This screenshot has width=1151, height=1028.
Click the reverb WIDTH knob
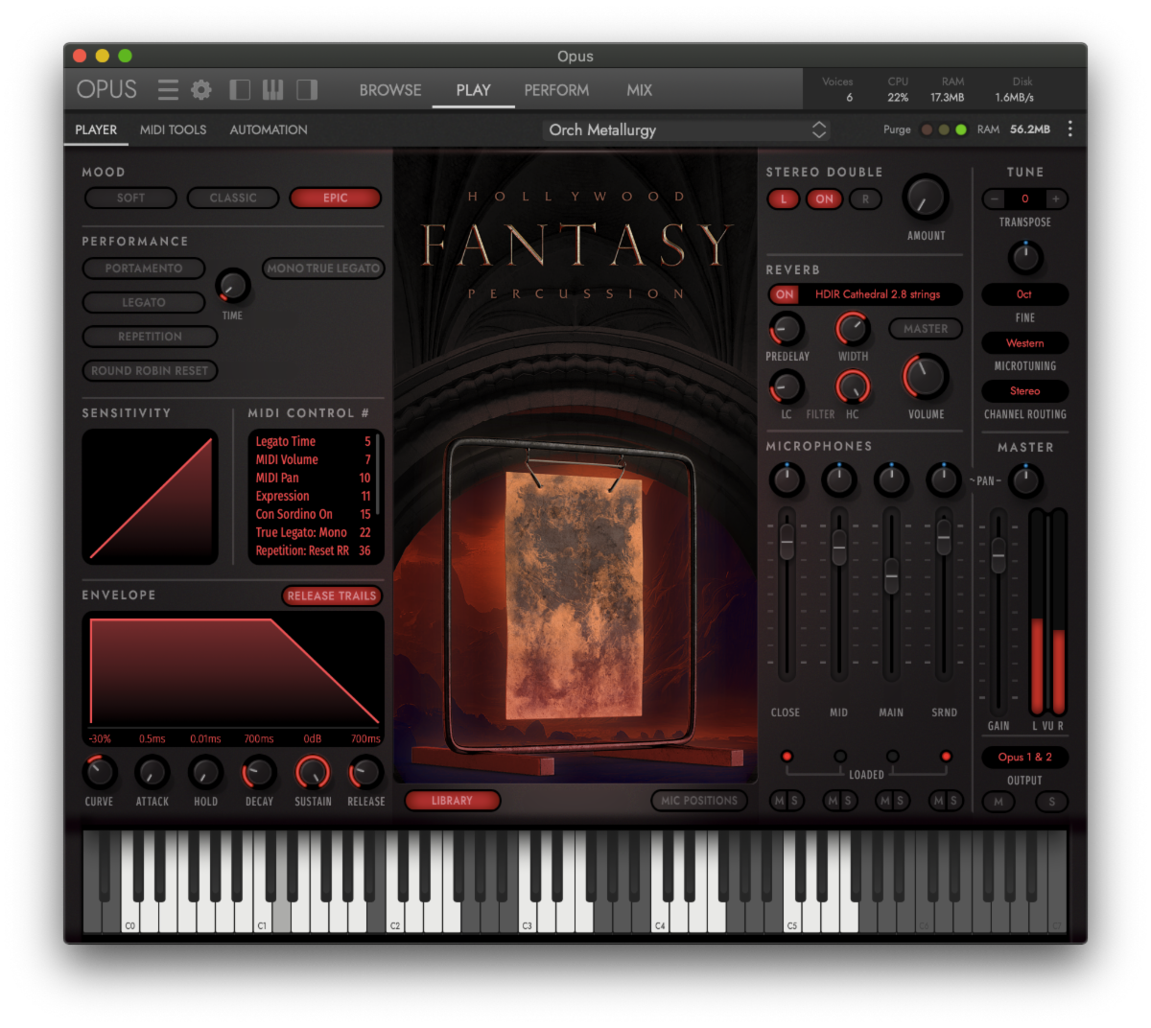[853, 329]
